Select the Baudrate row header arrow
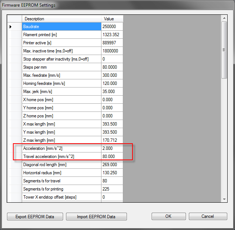235x230 pixels. pos(11,27)
